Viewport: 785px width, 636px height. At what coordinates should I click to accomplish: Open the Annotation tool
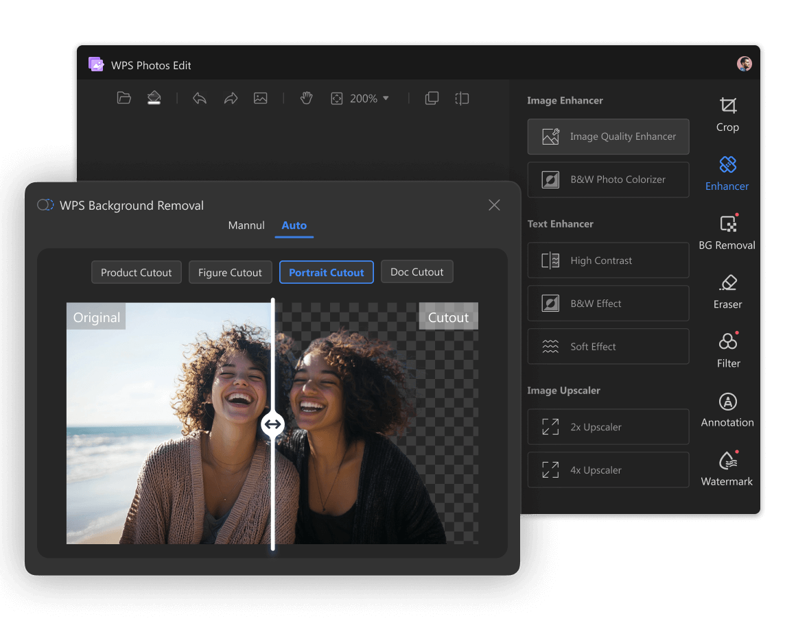pos(727,410)
